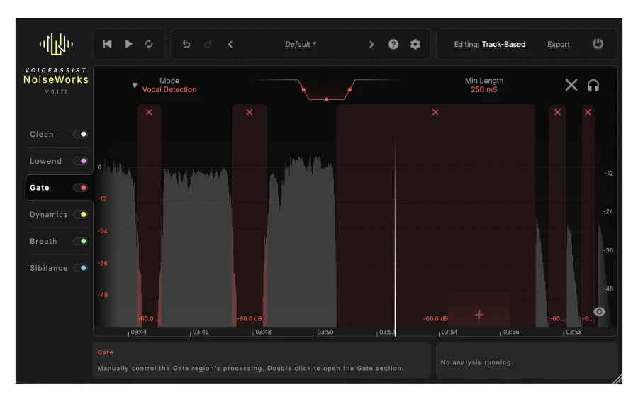
Task: Remove the gate region near 03:44
Action: click(x=150, y=112)
